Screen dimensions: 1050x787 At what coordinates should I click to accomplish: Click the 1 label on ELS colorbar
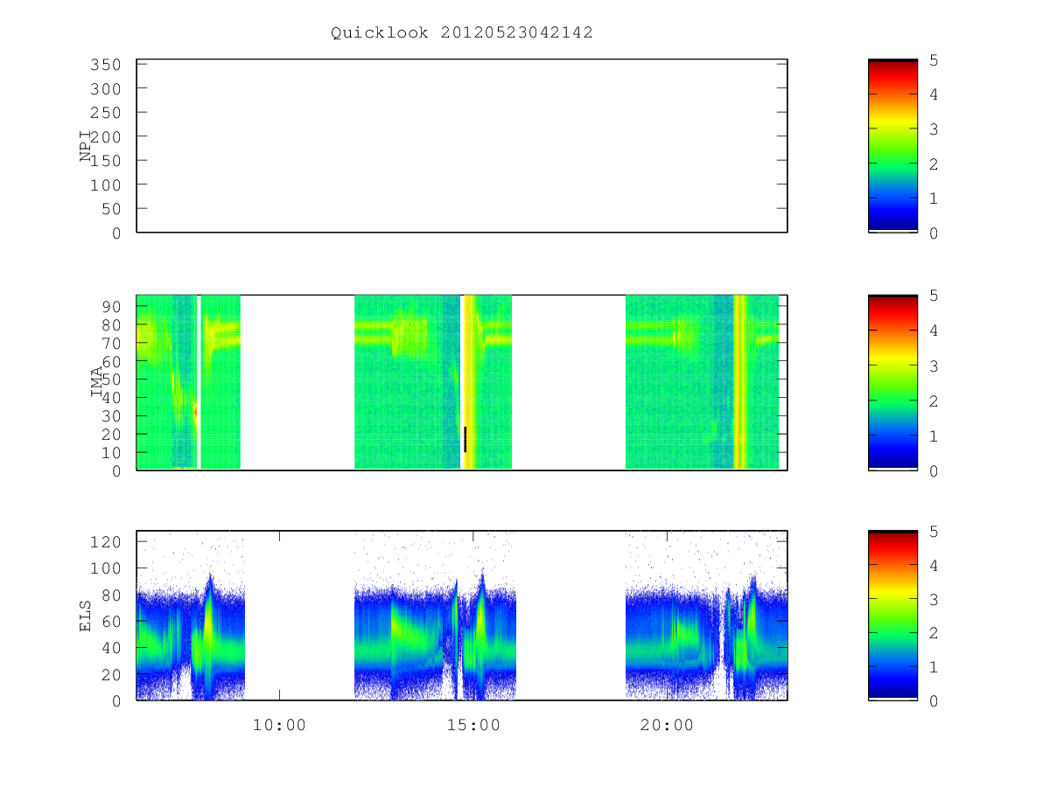pos(934,667)
